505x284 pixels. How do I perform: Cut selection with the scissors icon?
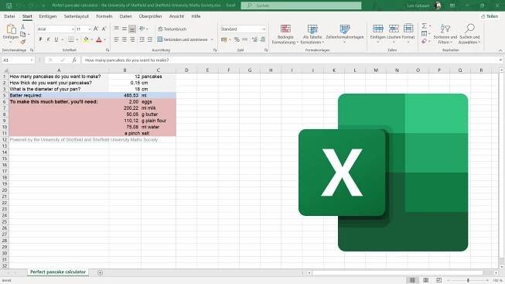(x=23, y=27)
